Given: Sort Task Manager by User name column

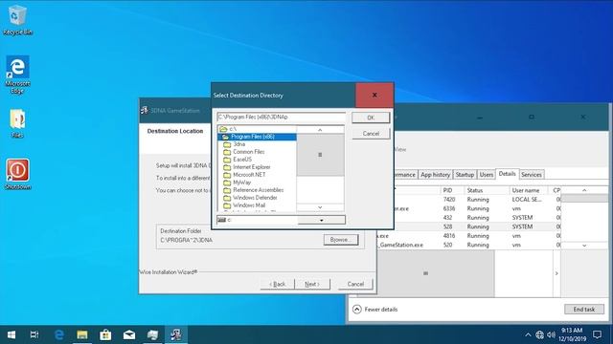Looking at the screenshot, I should pyautogui.click(x=530, y=190).
